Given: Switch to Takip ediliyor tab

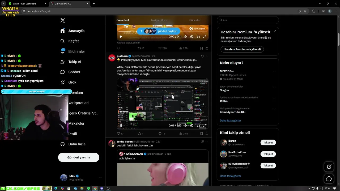Looking at the screenshot, I should [159, 20].
